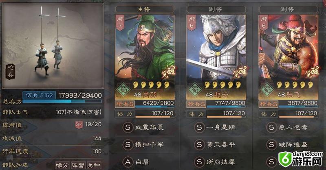Click Zhang Fei's 枪兵S troop aptitude tag

coord(269,104)
